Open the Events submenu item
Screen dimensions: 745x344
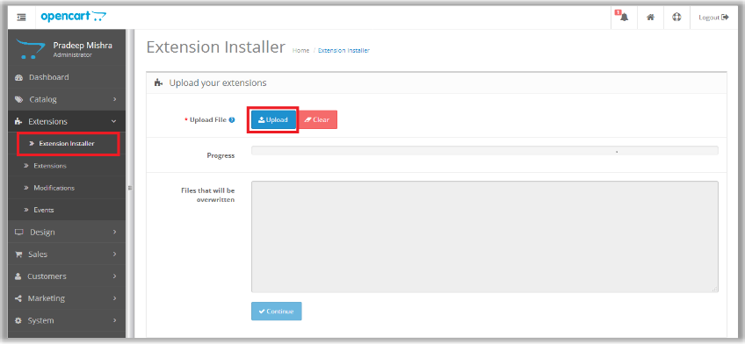click(x=67, y=210)
